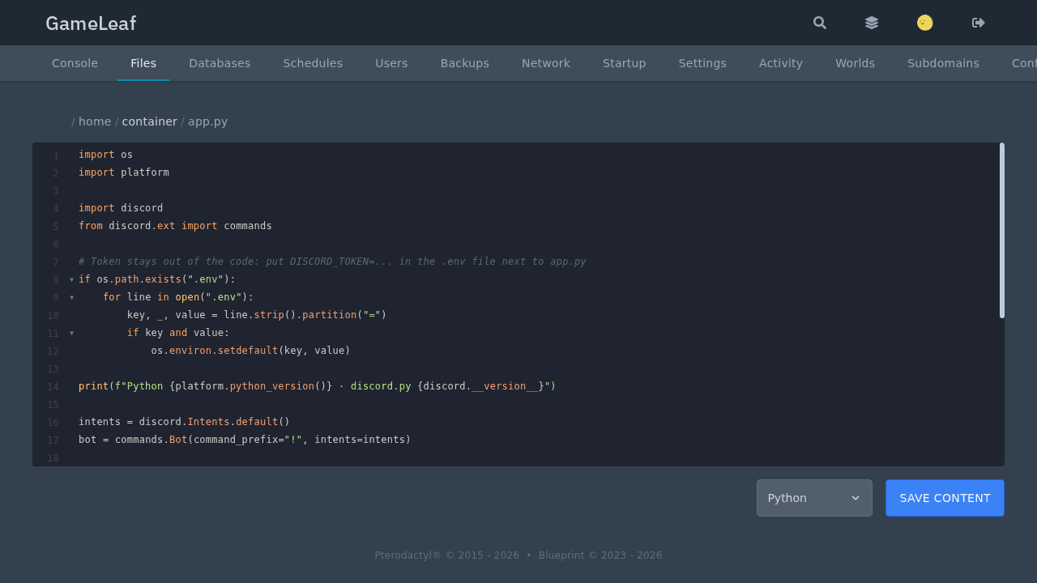Click the sign out icon

coord(979,23)
